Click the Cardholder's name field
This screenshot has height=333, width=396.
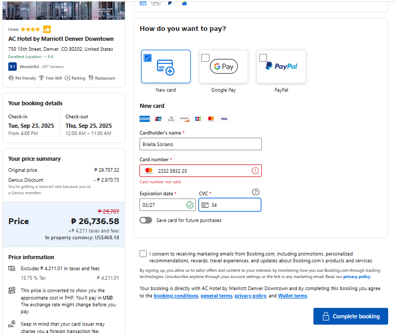pos(201,144)
